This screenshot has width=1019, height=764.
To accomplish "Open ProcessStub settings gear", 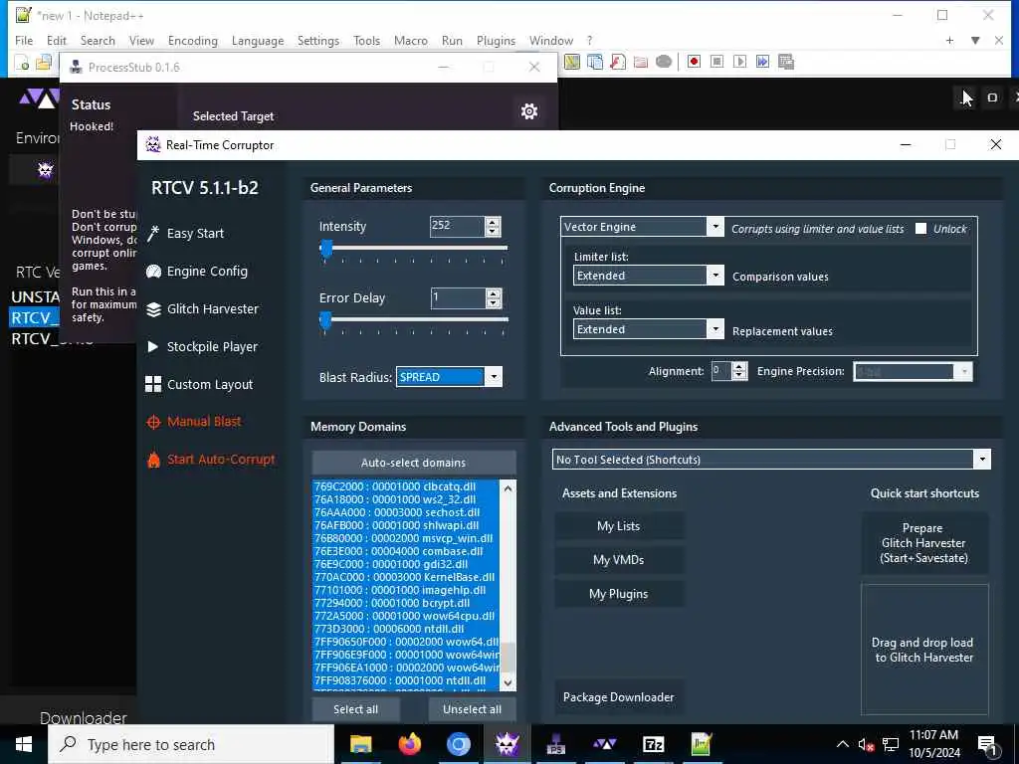I will (x=529, y=111).
